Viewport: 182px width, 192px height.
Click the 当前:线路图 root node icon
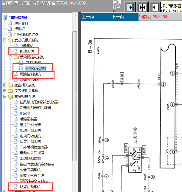tap(5, 17)
